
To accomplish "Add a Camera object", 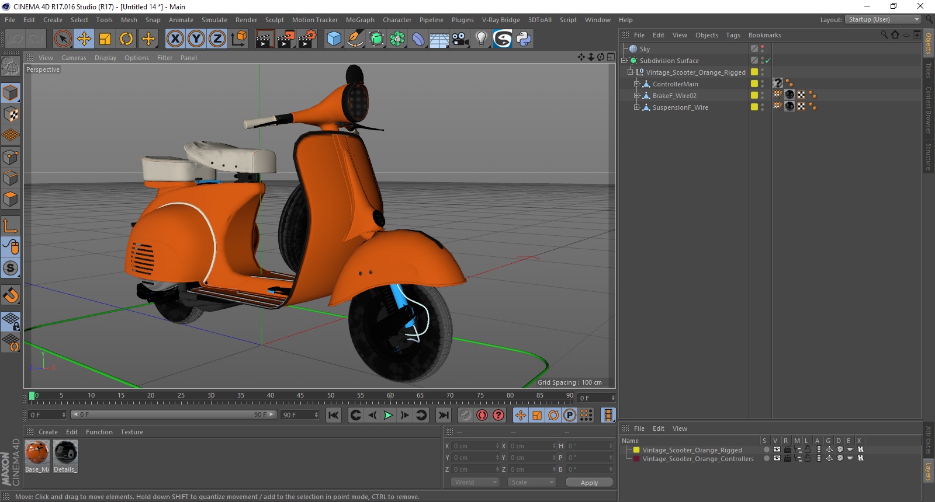I will [460, 39].
